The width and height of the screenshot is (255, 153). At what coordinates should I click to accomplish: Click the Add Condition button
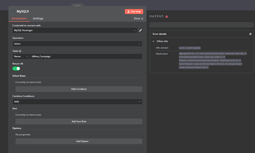click(x=79, y=89)
